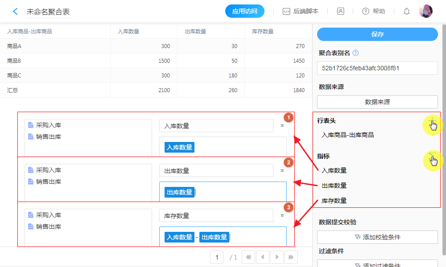Image resolution: width=446 pixels, height=267 pixels.
Task: Click 添加校验条件 to add validation
Action: [377, 237]
